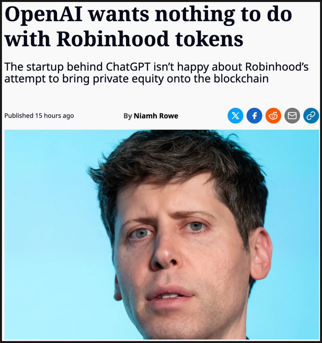Image resolution: width=322 pixels, height=343 pixels.
Task: Share the article on Facebook
Action: point(254,115)
